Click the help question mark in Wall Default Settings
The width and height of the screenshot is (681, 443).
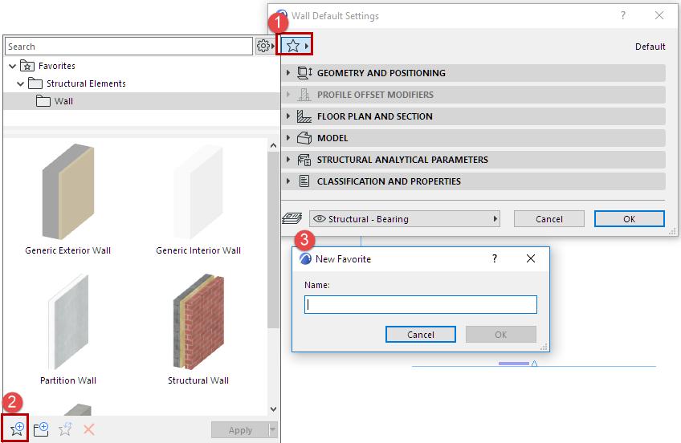pos(623,15)
